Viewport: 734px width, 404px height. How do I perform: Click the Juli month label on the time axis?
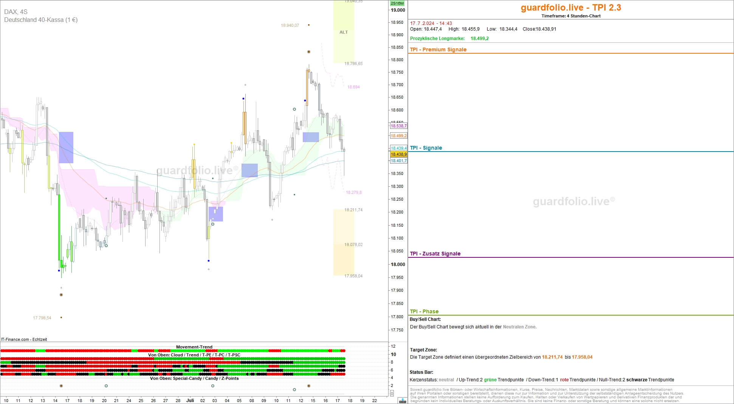point(190,400)
